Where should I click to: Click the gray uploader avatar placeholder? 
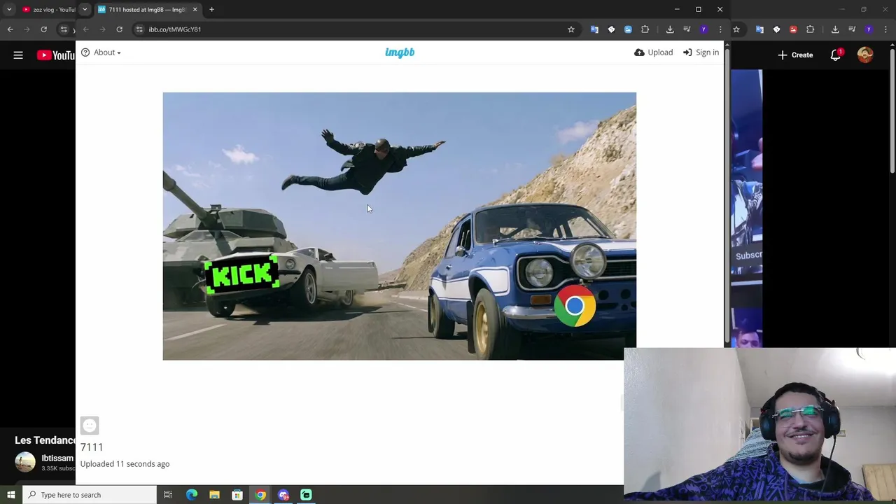pos(90,426)
